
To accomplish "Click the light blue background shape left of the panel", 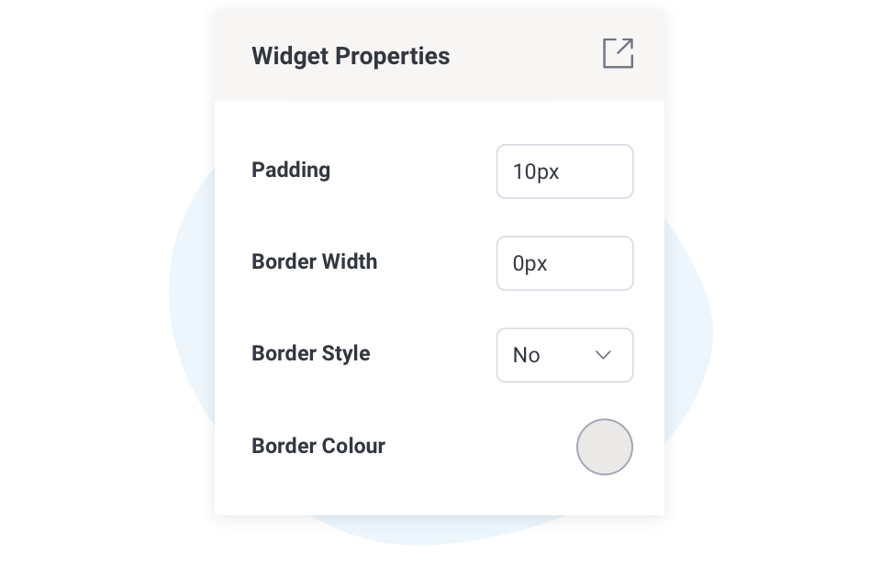I will [x=193, y=303].
